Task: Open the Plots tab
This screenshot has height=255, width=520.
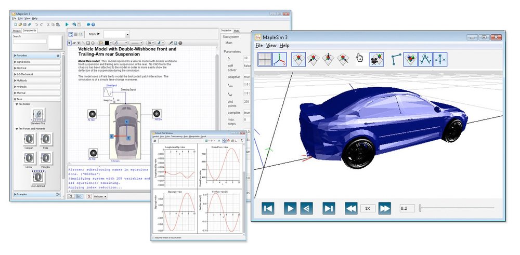Action: coord(237,31)
